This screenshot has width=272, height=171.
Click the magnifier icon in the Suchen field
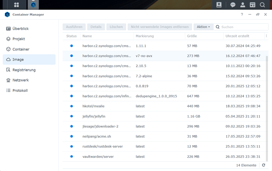tap(218, 27)
